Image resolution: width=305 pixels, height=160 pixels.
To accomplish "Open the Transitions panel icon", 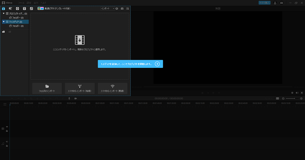I will [x=18, y=8].
